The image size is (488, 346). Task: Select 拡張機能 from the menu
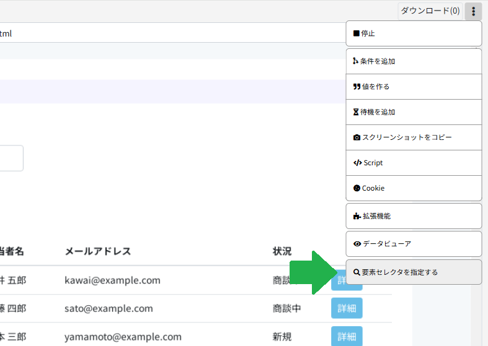(414, 216)
